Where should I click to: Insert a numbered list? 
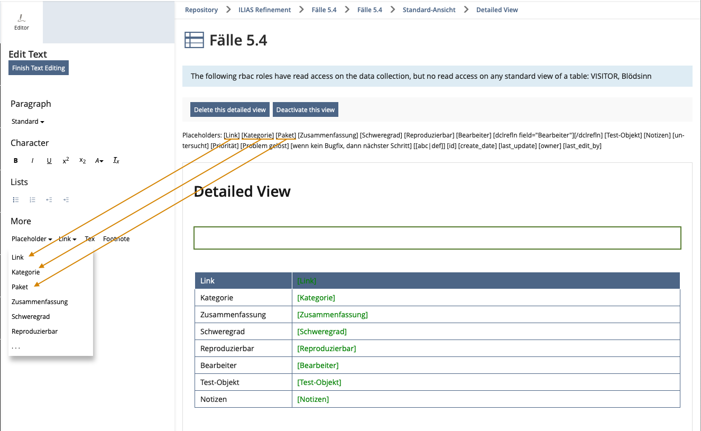tap(32, 200)
